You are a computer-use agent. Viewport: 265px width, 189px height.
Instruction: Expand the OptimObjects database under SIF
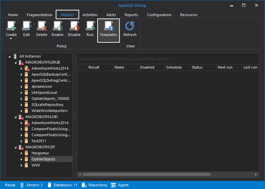[x=21, y=159]
